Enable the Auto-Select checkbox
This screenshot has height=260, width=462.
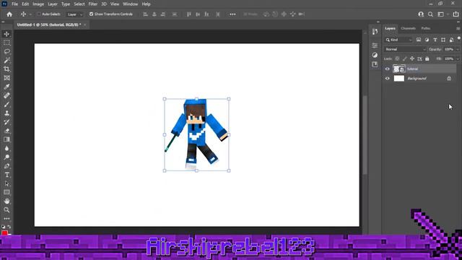click(x=38, y=14)
